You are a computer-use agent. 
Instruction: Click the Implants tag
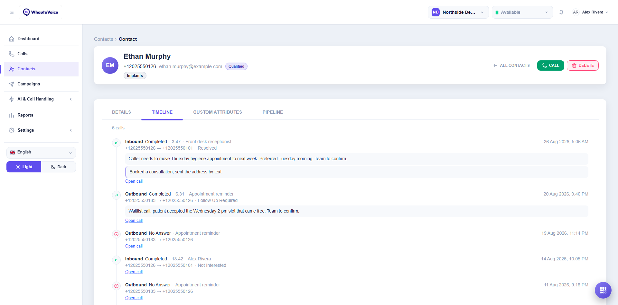pos(135,76)
